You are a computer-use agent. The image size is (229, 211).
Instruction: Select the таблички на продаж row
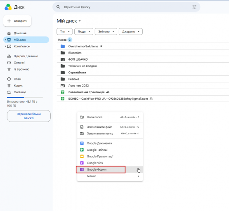point(143,66)
